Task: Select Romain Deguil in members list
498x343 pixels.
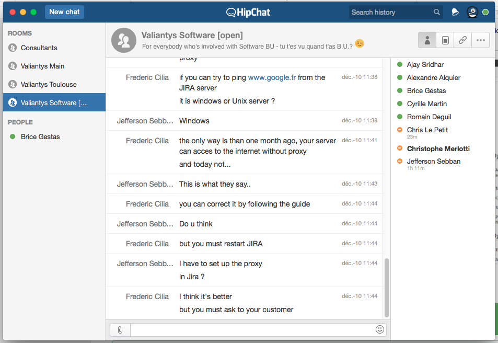Action: [429, 117]
